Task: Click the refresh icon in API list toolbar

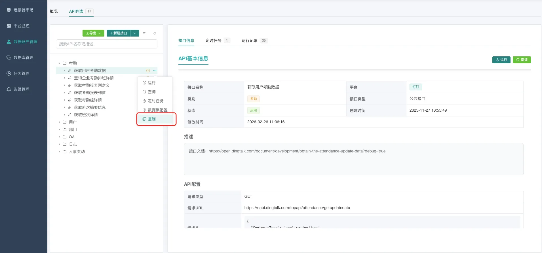Action: point(155,33)
